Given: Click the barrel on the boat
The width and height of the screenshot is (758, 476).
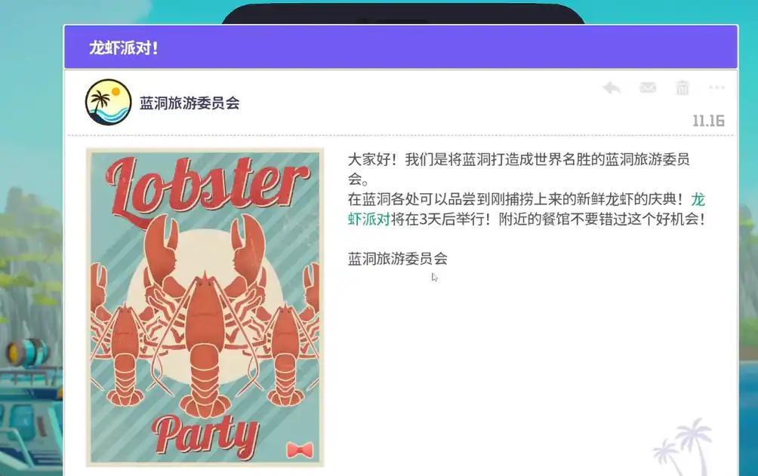Looking at the screenshot, I should [26, 352].
